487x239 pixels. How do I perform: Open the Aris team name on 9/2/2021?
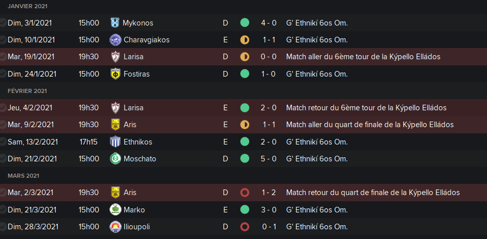(130, 125)
